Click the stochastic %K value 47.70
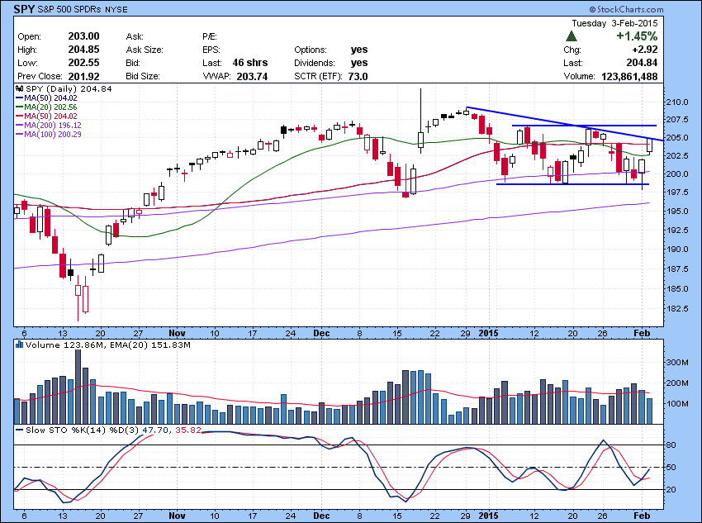The width and height of the screenshot is (702, 523). 155,430
